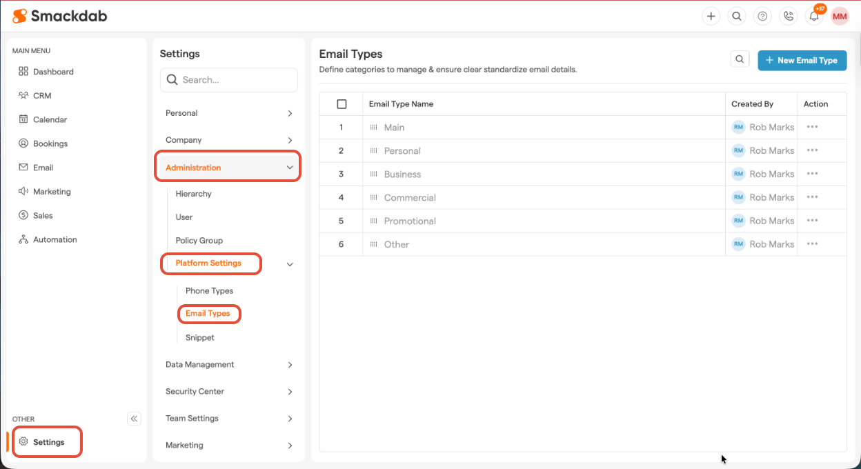Screen dimensions: 861x469
Task: Select Phone Types under Platform Settings
Action: [x=209, y=291]
